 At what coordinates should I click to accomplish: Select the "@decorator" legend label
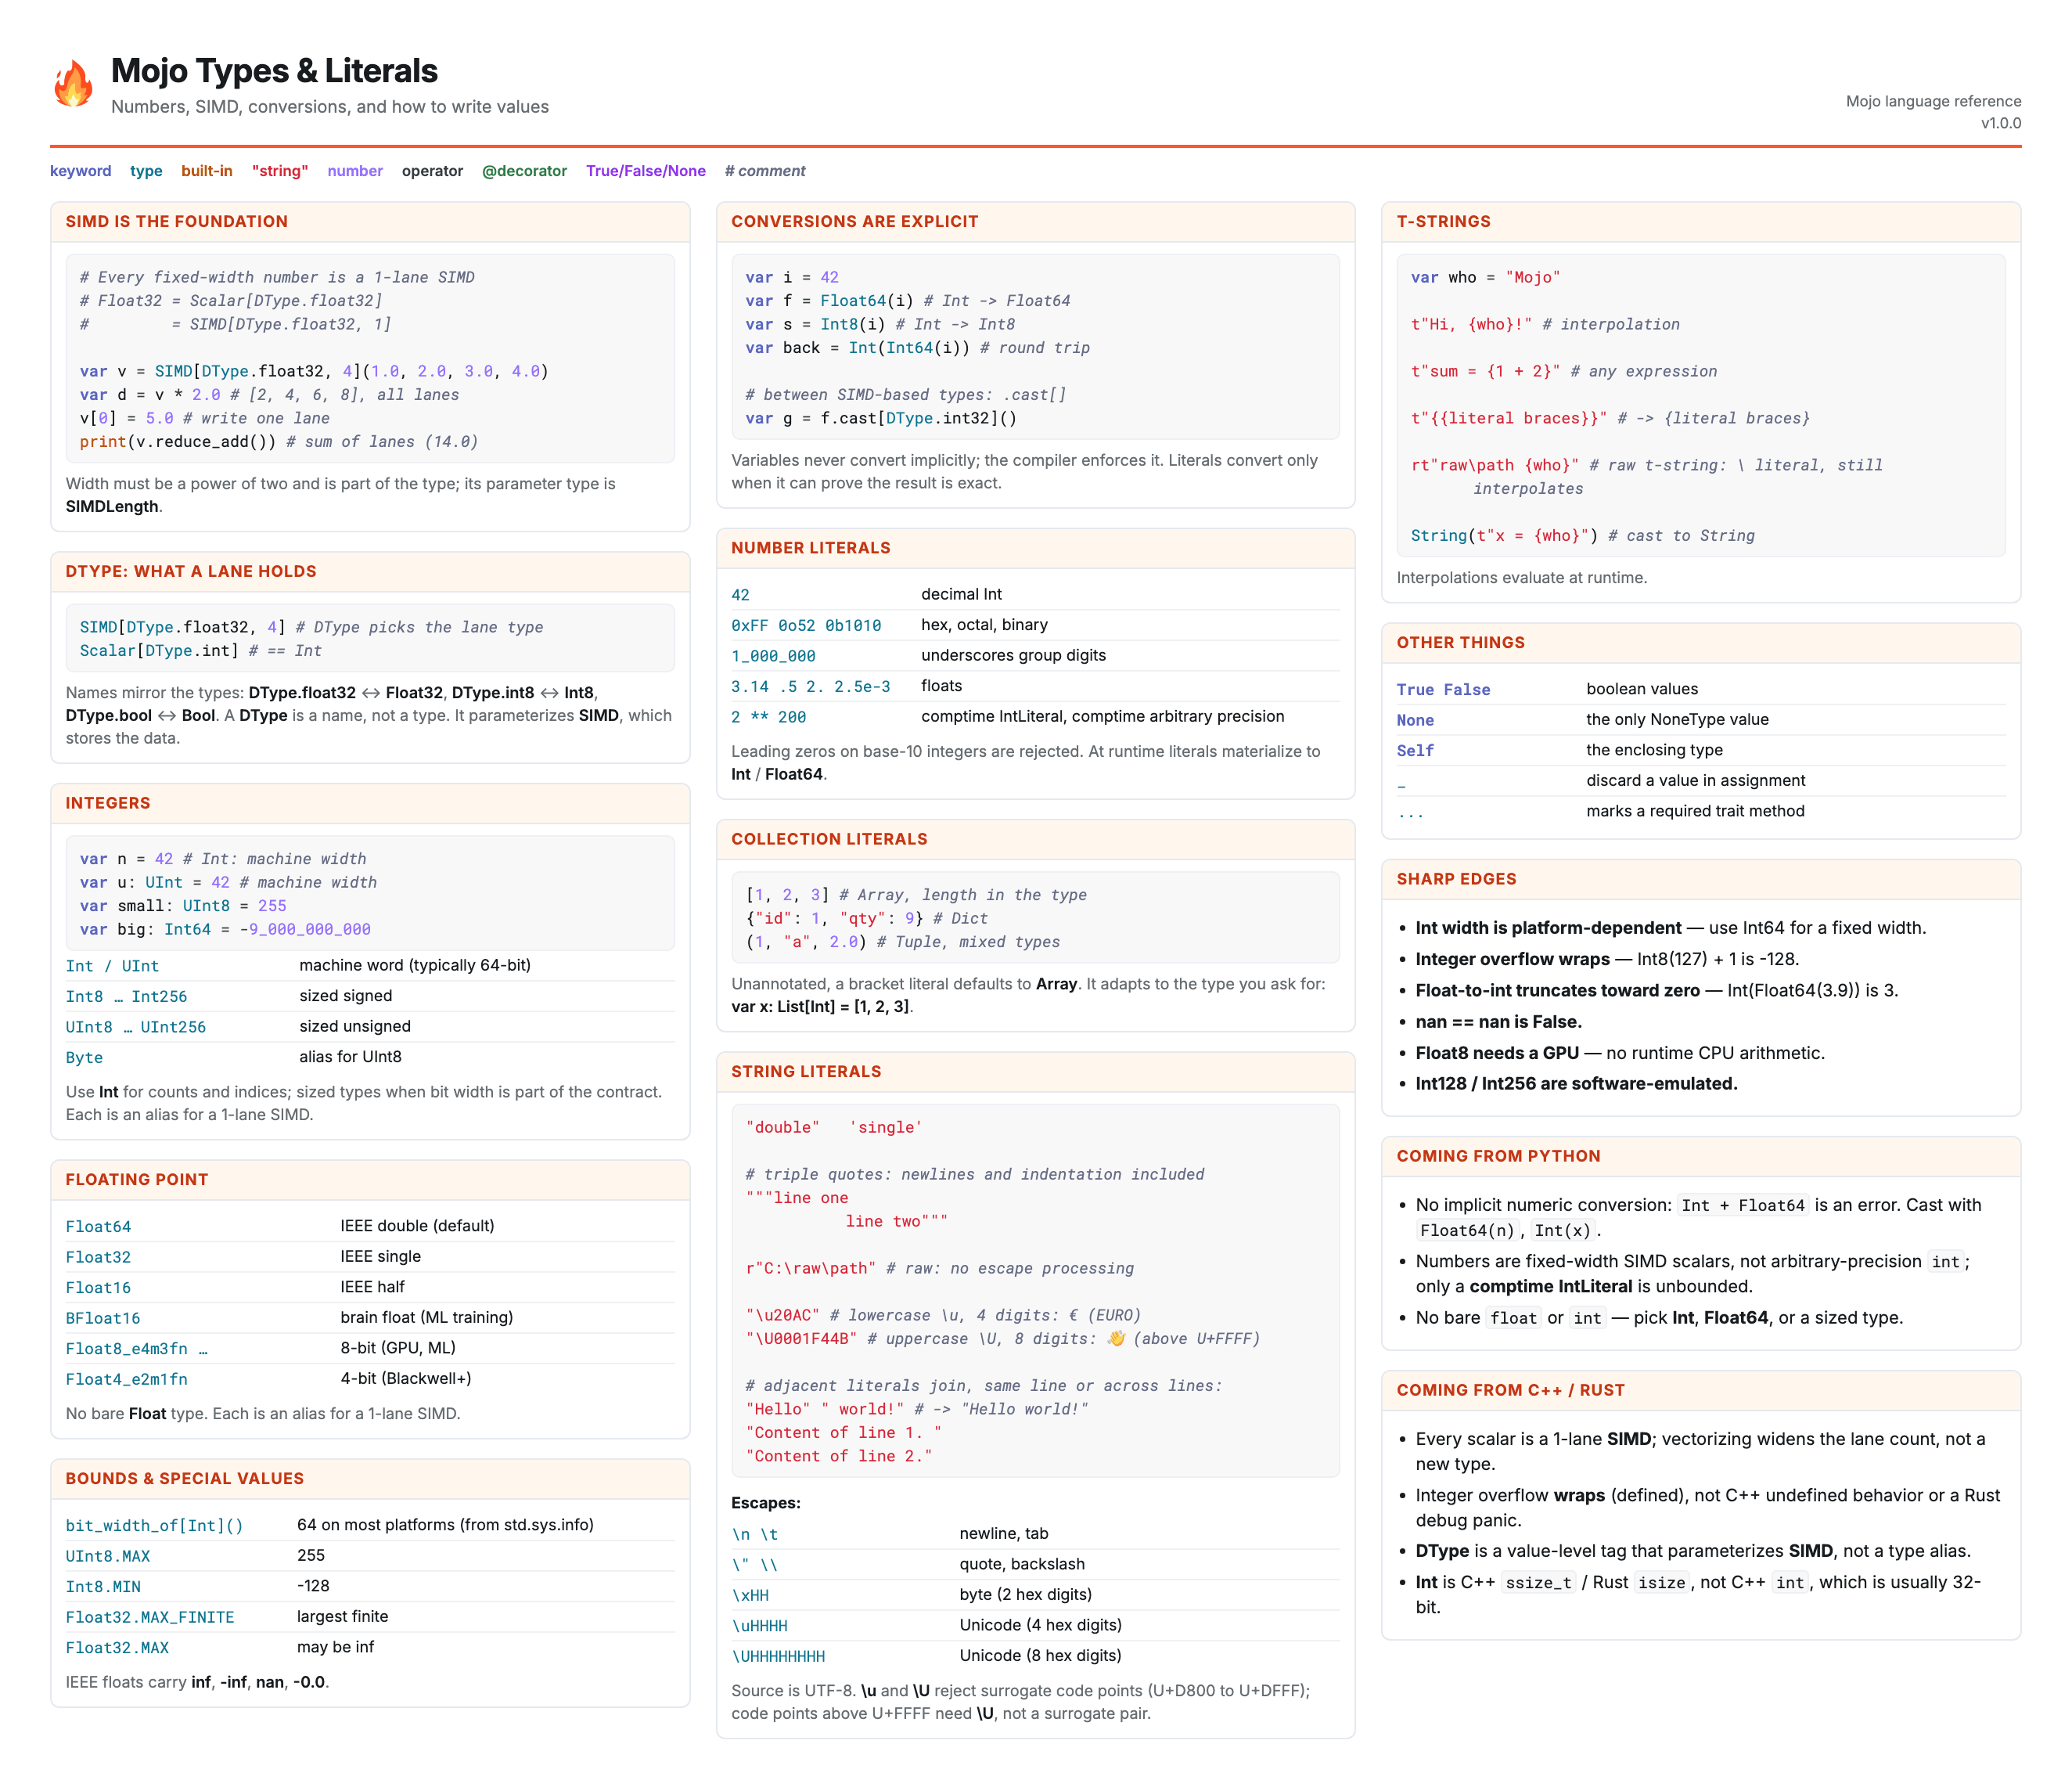click(525, 171)
